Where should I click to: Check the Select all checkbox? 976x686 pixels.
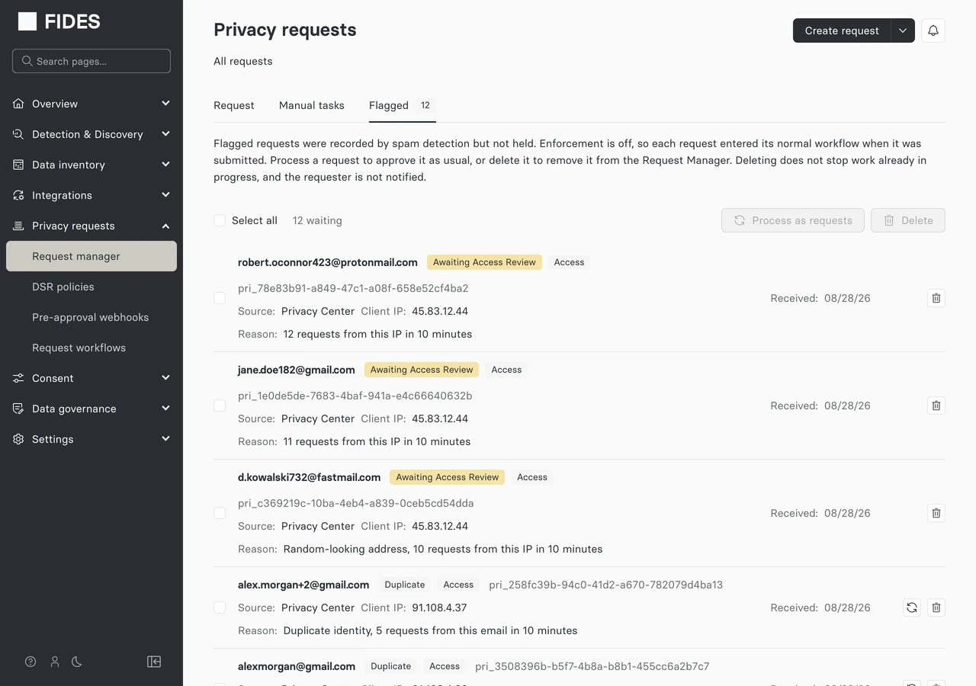click(x=220, y=220)
